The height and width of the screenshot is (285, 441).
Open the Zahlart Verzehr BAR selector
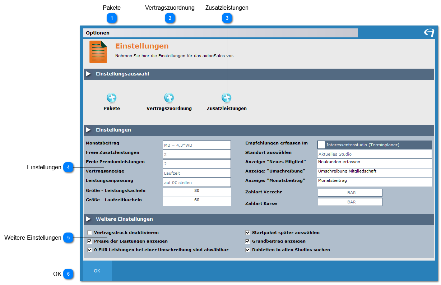click(x=350, y=193)
